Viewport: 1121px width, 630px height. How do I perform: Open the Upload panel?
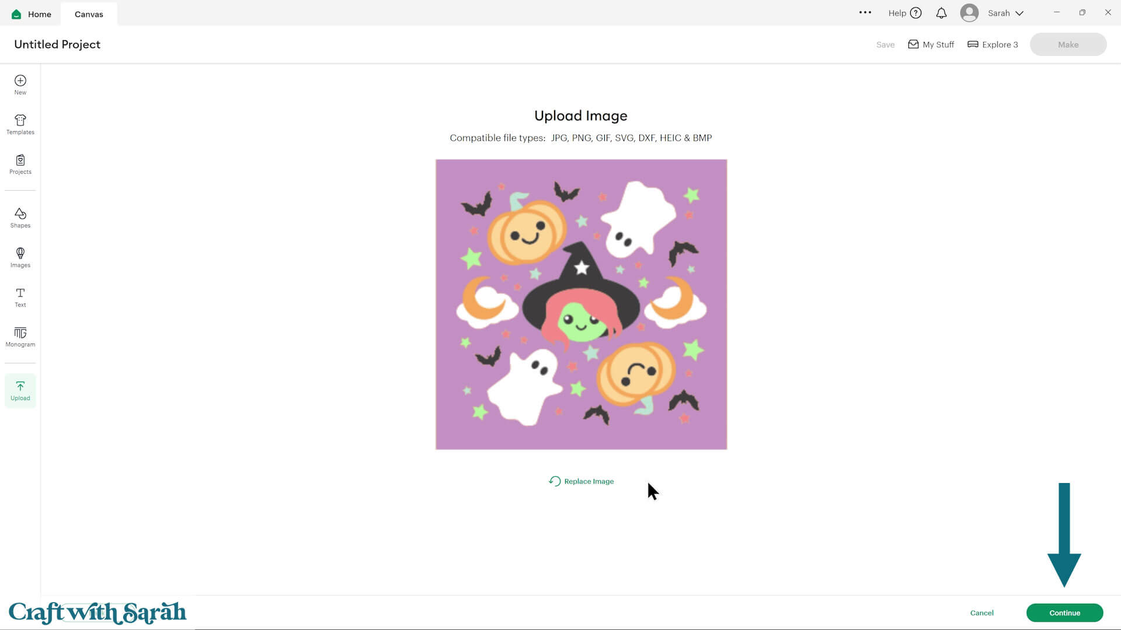point(20,390)
